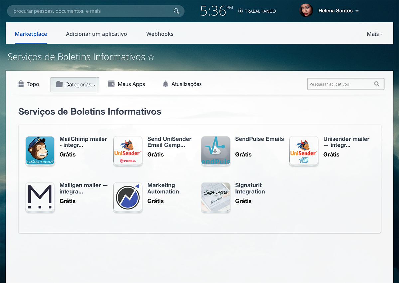Go to Meus Apps
The height and width of the screenshot is (283, 399).
point(126,84)
